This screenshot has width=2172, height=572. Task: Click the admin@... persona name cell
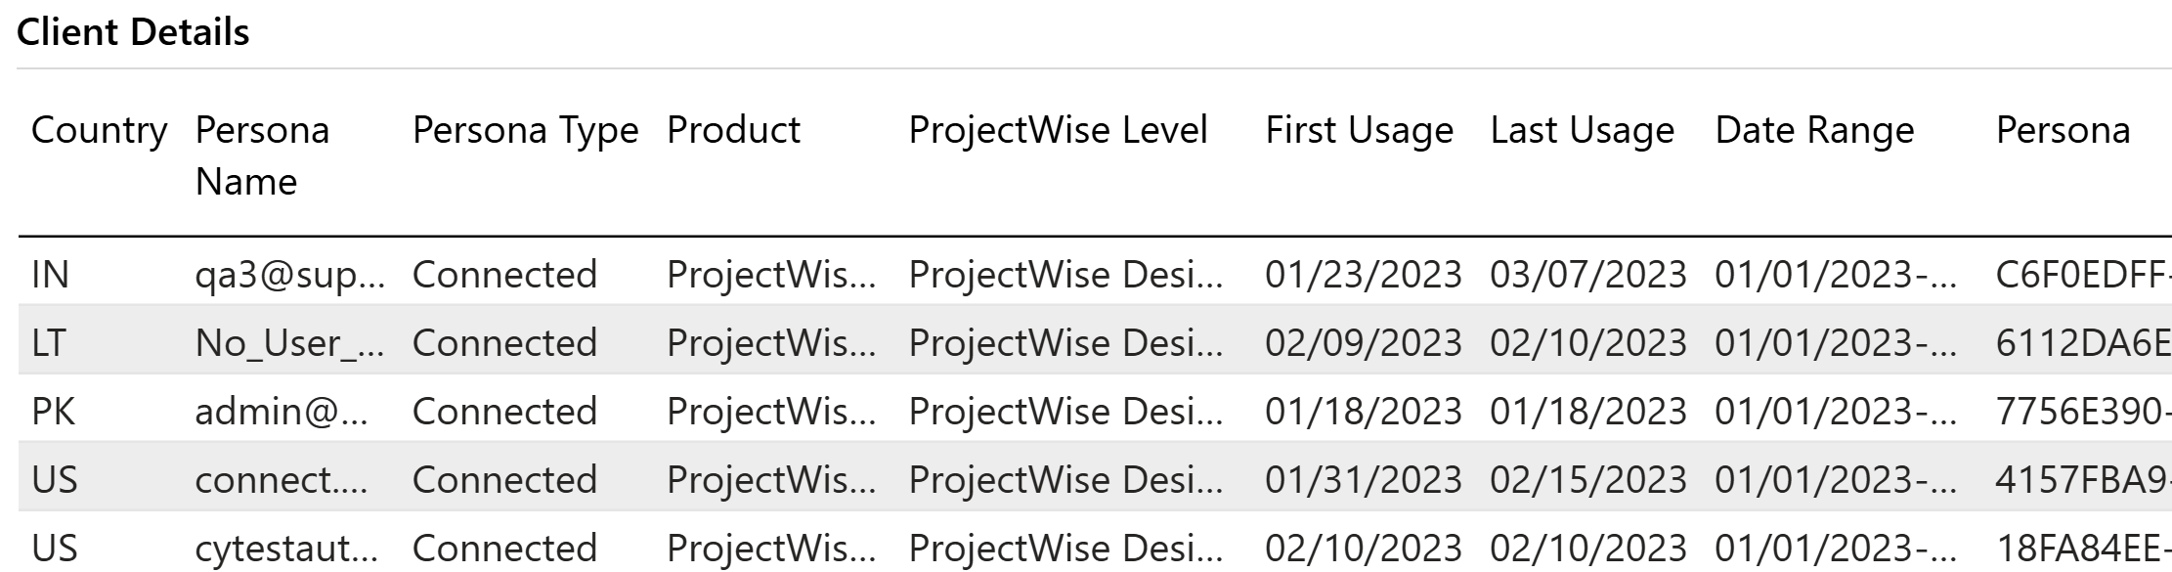point(282,412)
